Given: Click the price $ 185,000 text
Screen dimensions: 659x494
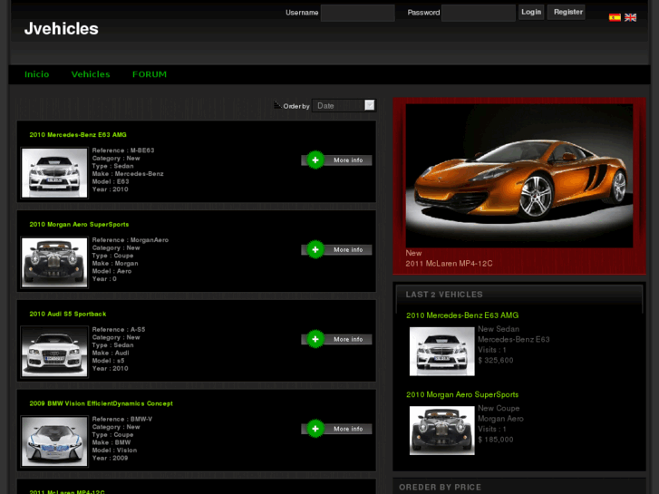Looking at the screenshot, I should 496,440.
